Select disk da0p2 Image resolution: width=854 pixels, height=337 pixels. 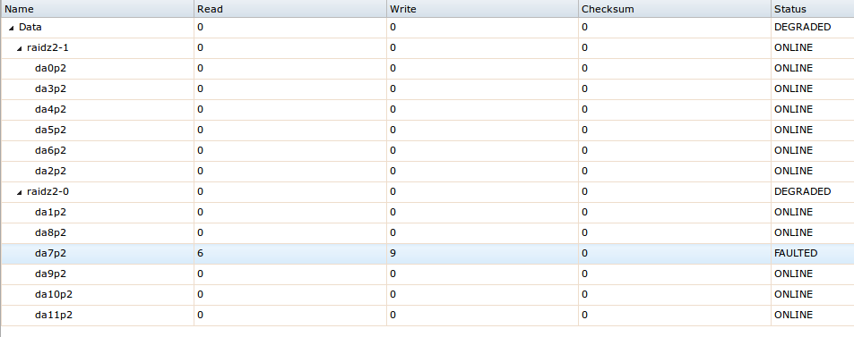[x=51, y=69]
